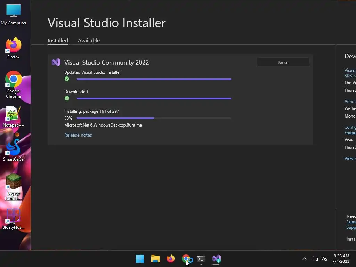
Task: Open the Windows Start menu
Action: point(140,259)
